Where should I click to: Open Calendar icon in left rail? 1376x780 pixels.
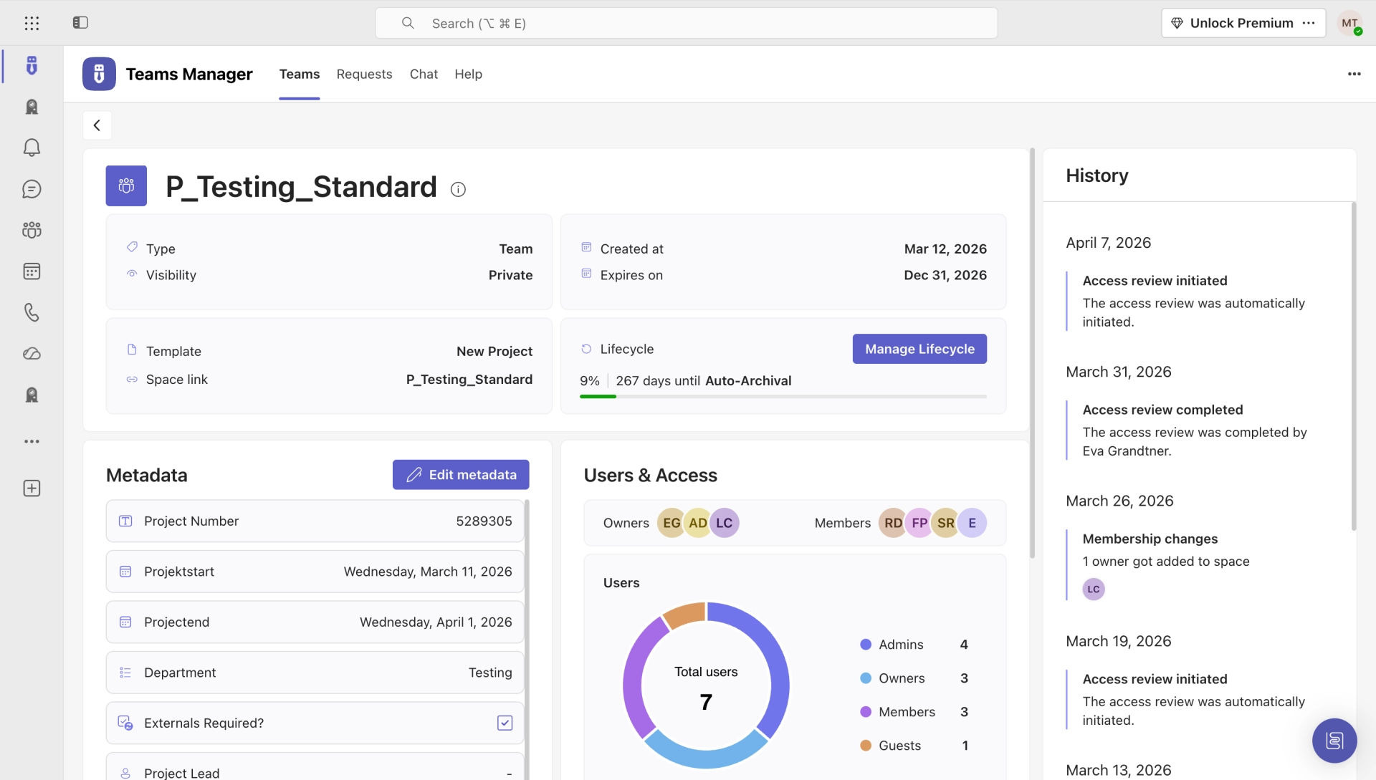coord(32,271)
